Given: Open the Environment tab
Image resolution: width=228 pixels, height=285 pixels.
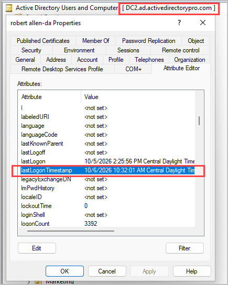Looking at the screenshot, I should pos(79,50).
